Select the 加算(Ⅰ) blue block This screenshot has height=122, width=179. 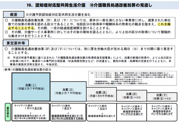31,87
